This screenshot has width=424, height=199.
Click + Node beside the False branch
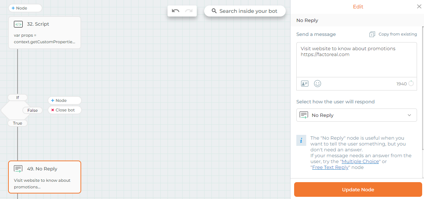pyautogui.click(x=65, y=100)
